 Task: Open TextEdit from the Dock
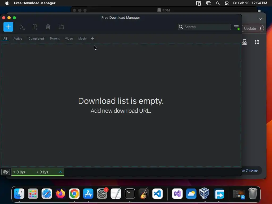click(x=116, y=194)
